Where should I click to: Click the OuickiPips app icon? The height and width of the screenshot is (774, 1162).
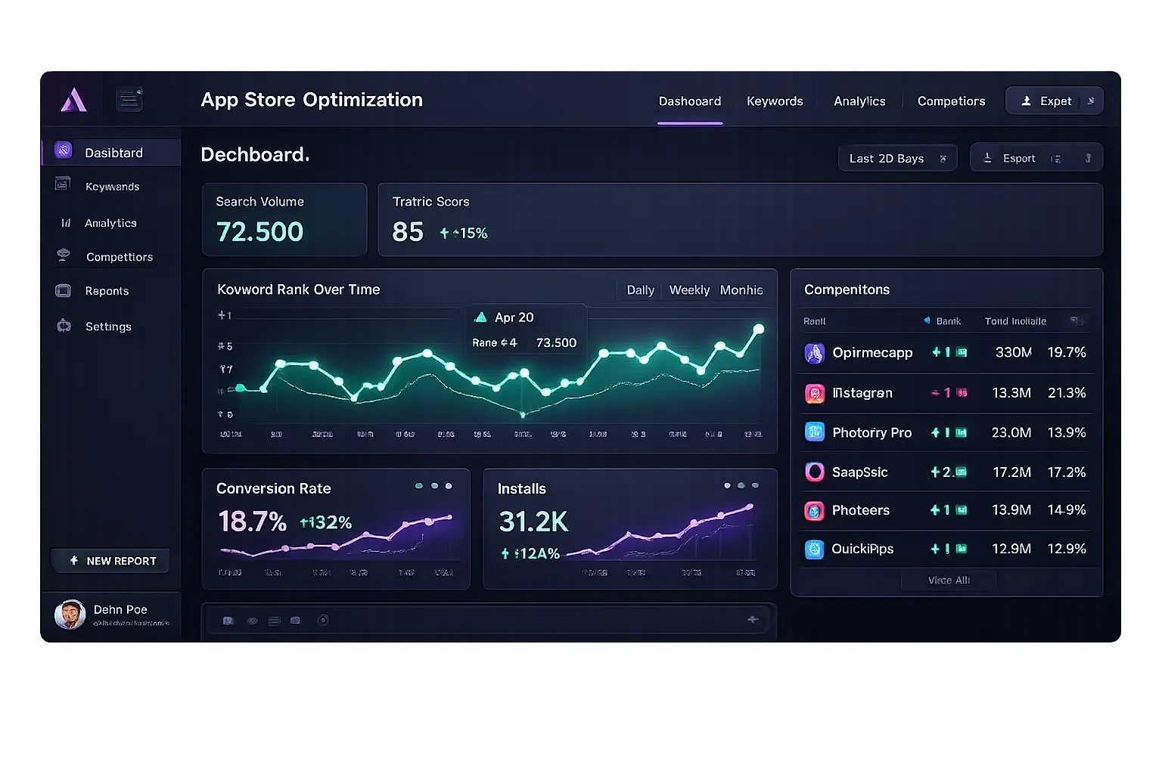point(814,550)
